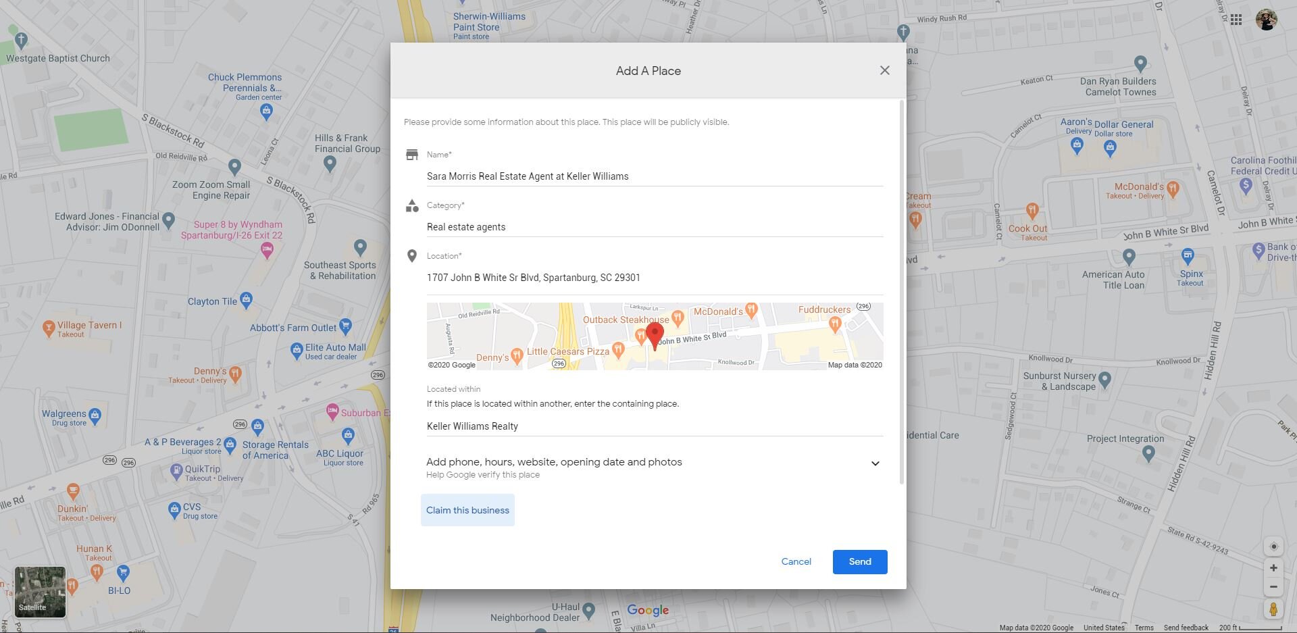Click A & P Beverages 2 pin
1297x633 pixels.
pyautogui.click(x=230, y=445)
